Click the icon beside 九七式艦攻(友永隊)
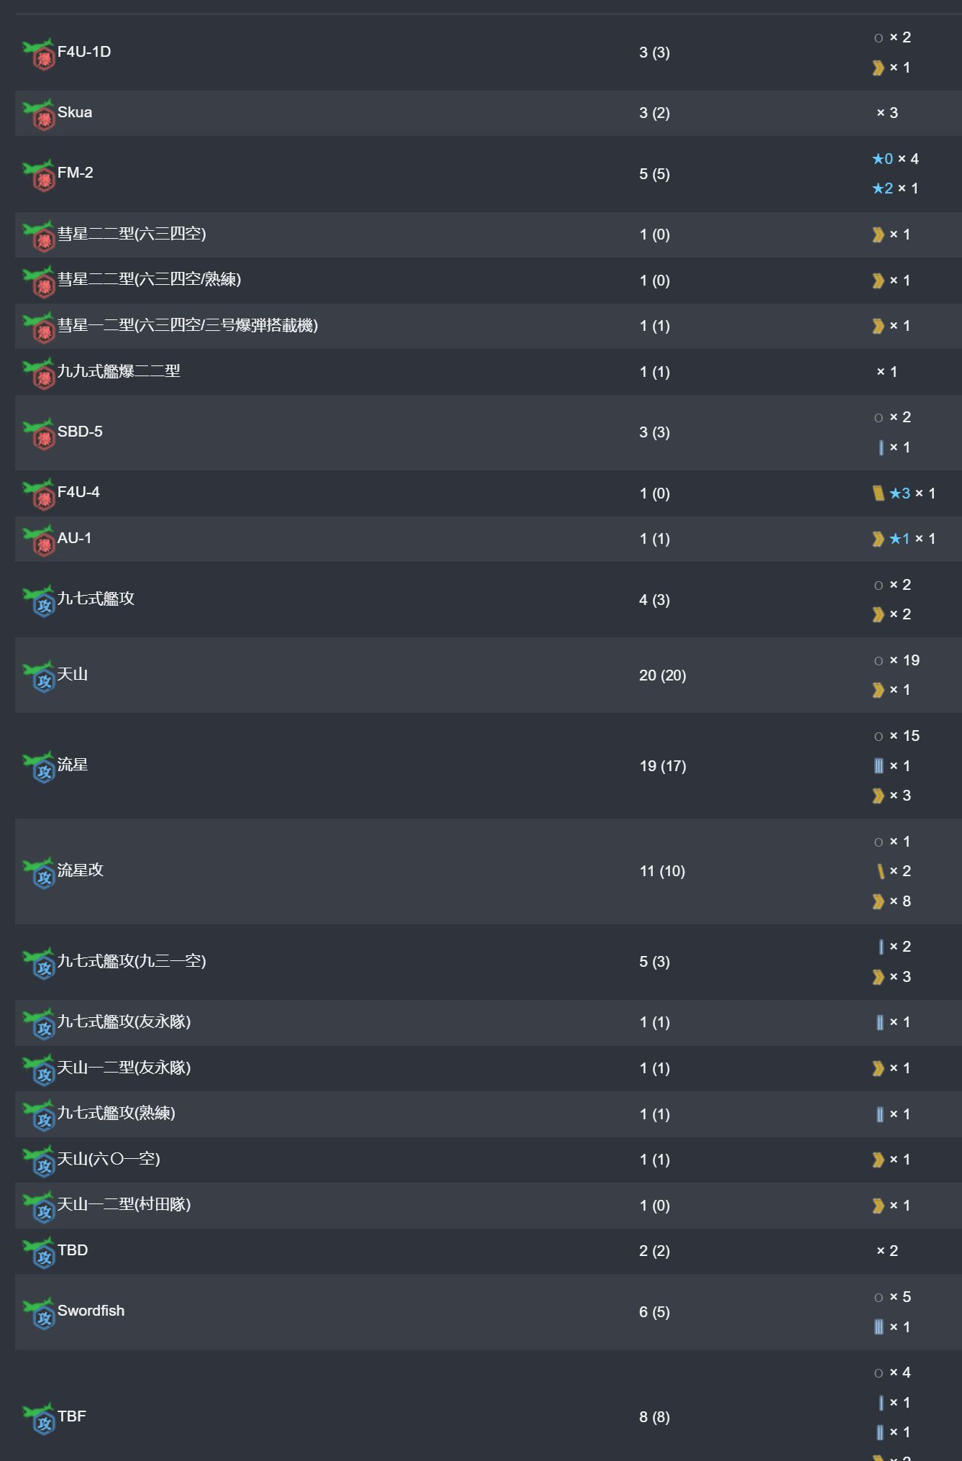Viewport: 962px width, 1461px height. (39, 1024)
